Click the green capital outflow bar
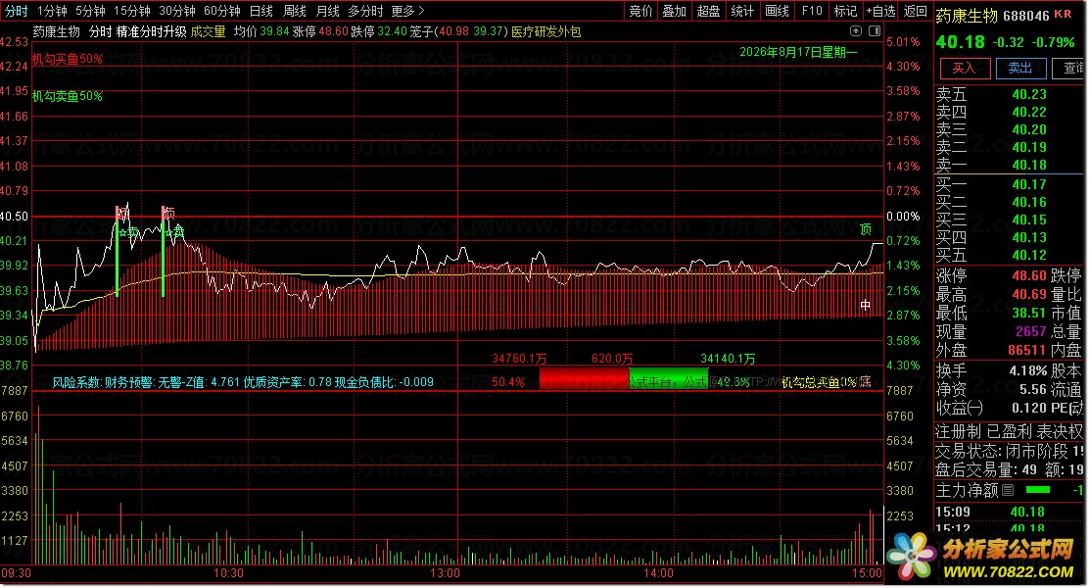This screenshot has height=588, width=1090. pos(668,378)
